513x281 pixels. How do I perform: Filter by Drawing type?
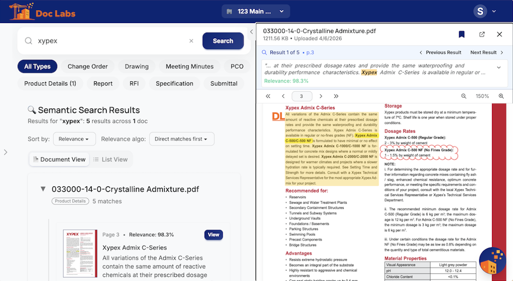pyautogui.click(x=137, y=67)
